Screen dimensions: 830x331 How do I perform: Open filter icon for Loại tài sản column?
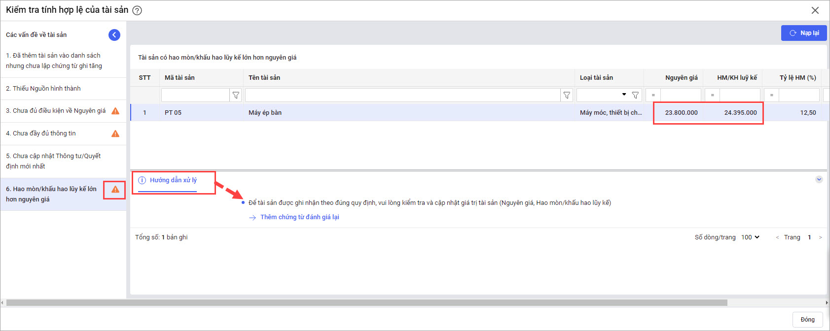pos(635,95)
